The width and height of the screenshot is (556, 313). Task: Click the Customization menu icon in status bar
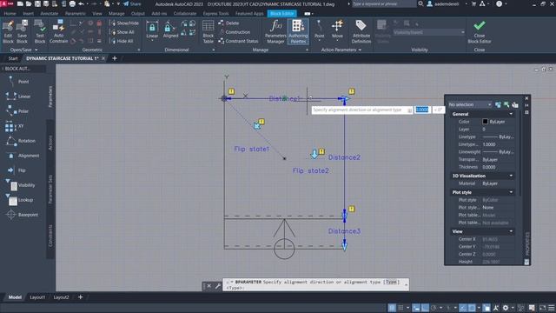(552, 308)
